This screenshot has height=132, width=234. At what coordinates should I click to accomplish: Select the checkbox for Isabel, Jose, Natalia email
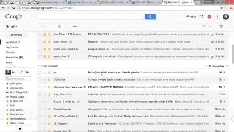[x=40, y=49]
